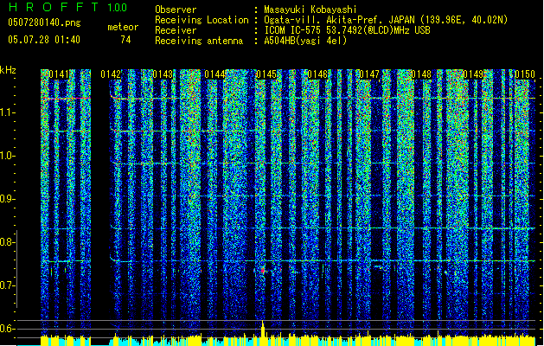
Task: Click the 0.7 frequency axis label
Action: (x=8, y=285)
